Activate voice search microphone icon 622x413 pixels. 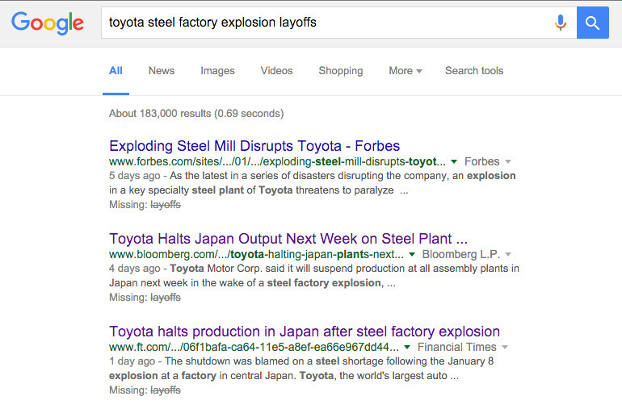pos(560,23)
